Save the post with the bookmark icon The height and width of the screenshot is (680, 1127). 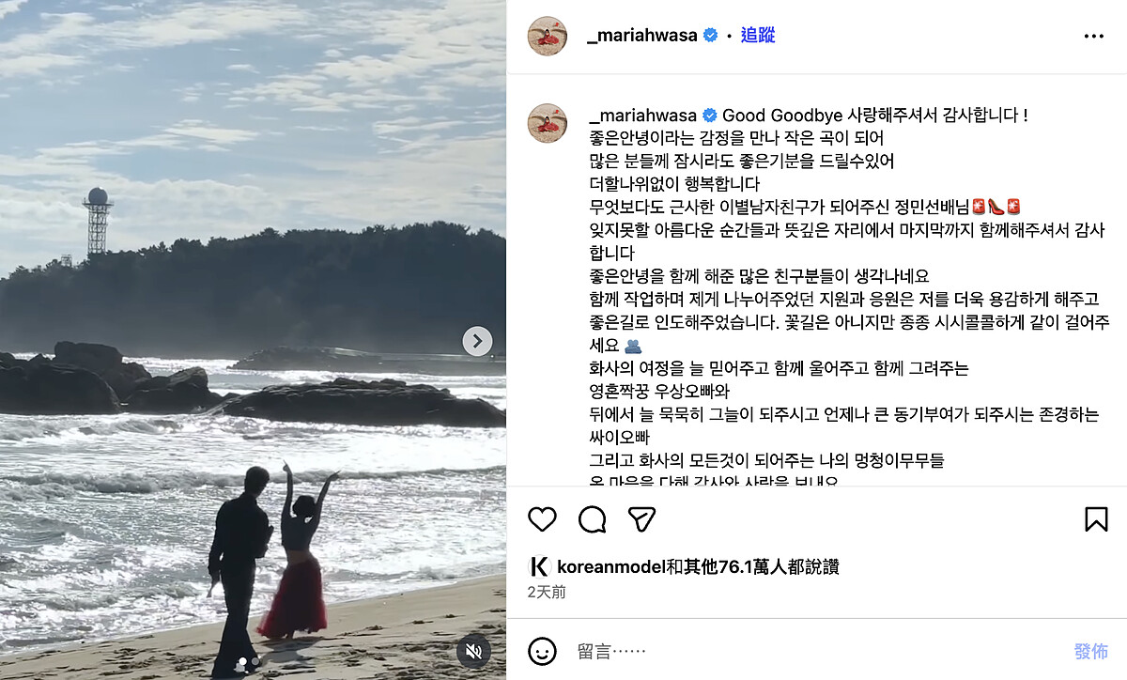[1096, 519]
